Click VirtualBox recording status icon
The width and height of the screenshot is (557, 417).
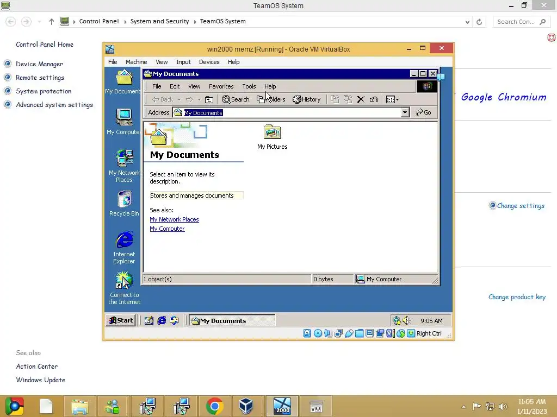380,333
